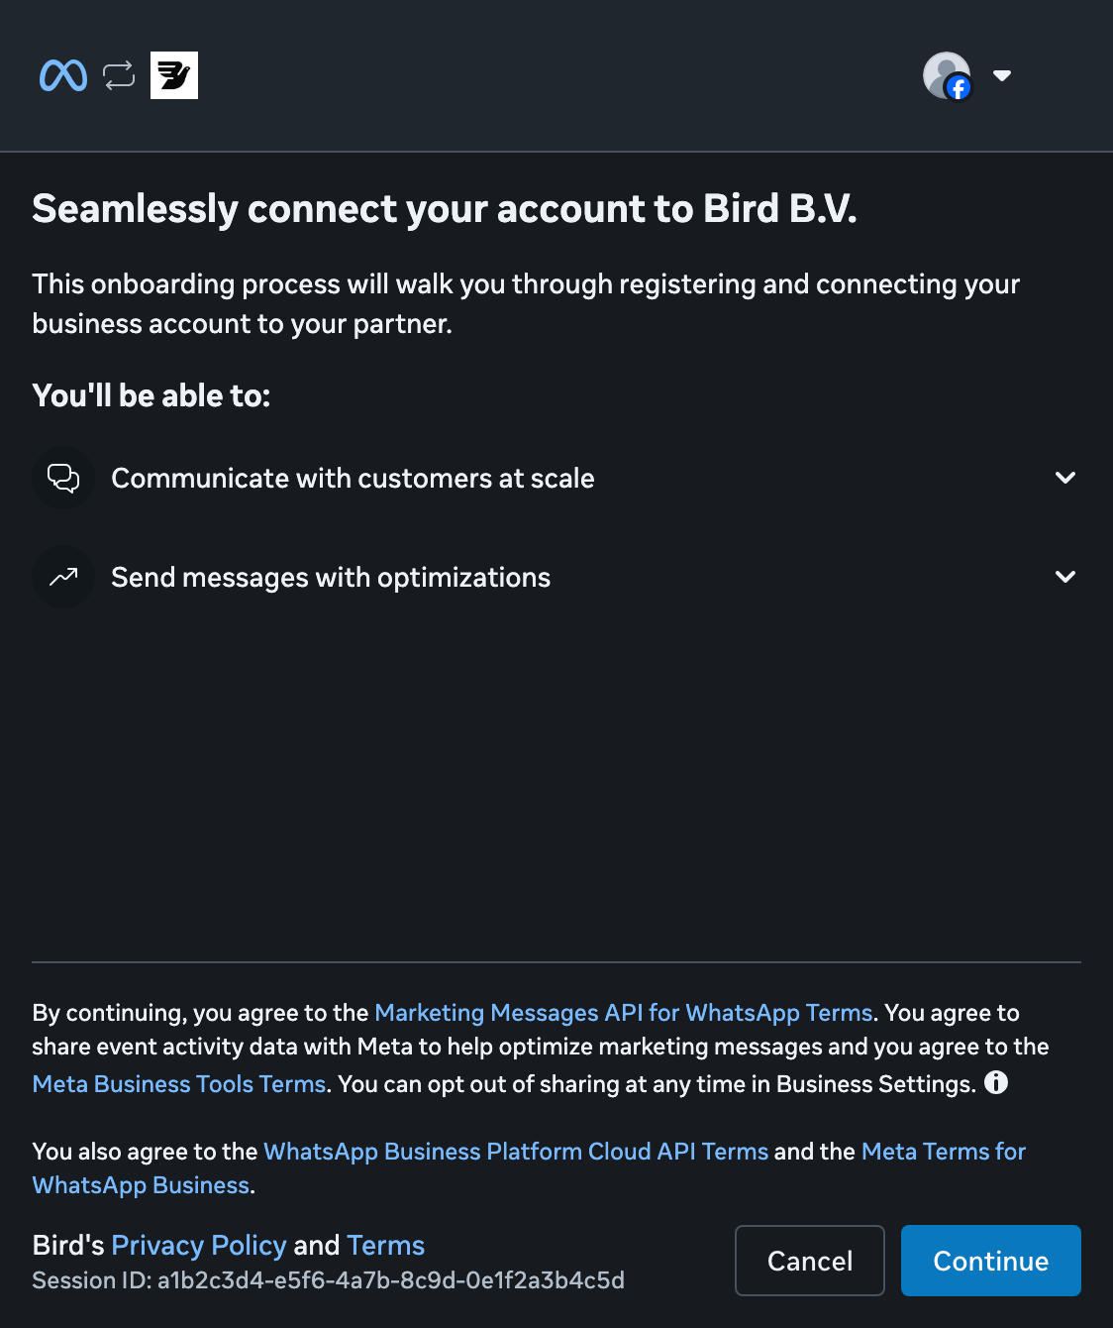The image size is (1113, 1328).
Task: Click the info icon after Business Settings
Action: click(996, 1082)
